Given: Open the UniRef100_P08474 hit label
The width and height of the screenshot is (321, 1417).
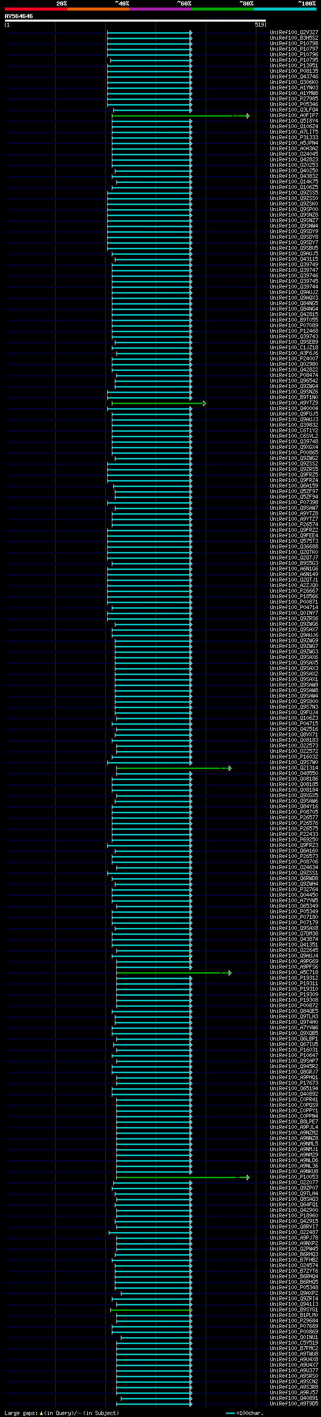Looking at the screenshot, I should coord(293,375).
